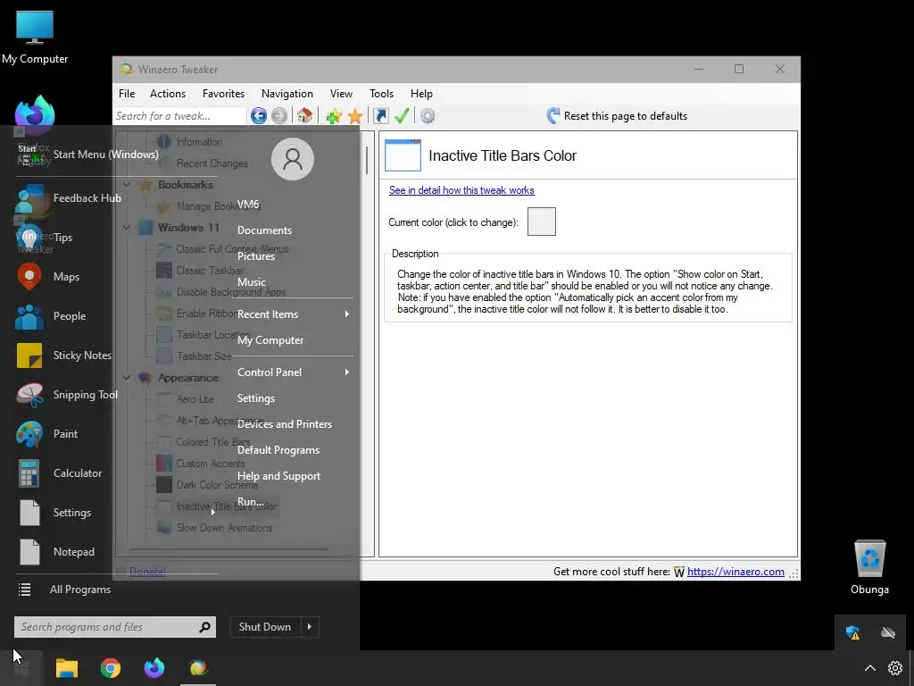Open Obunga recycle bin desktop icon
914x686 pixels.
tap(869, 567)
